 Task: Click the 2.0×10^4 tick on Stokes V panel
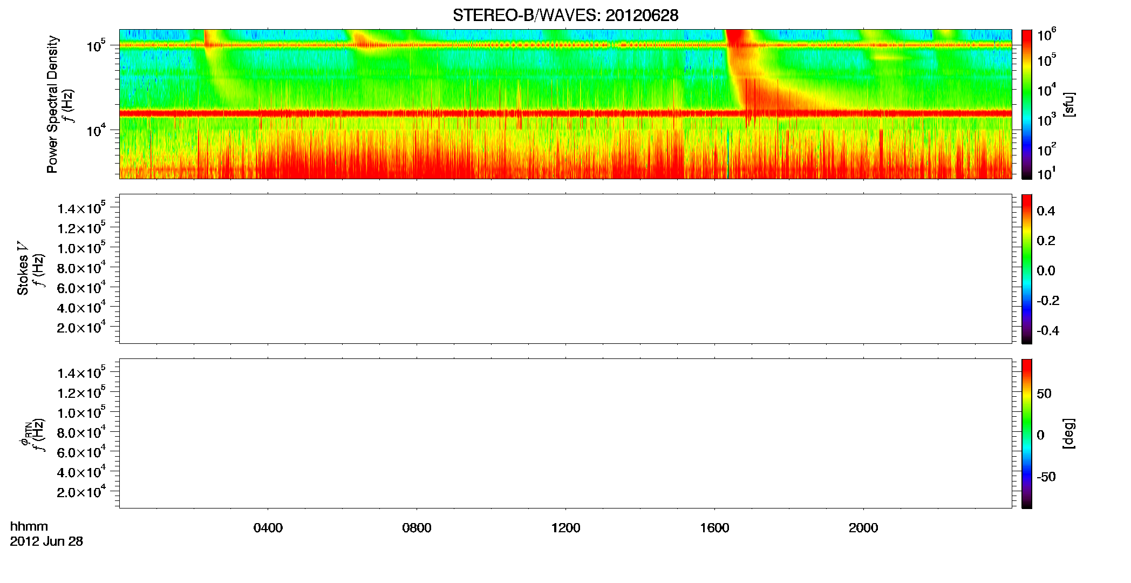coord(81,328)
